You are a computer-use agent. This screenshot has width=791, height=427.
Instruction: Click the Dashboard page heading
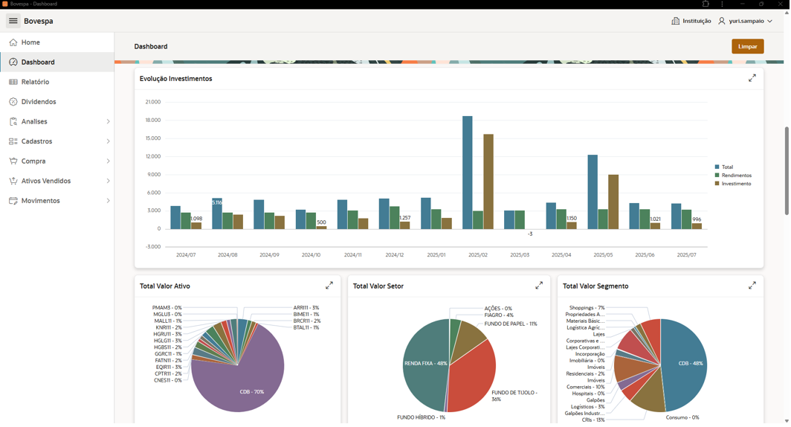coord(151,46)
